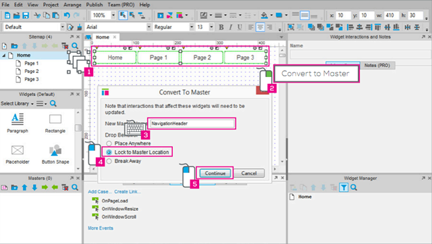
Task: Click the Undo arrow icon
Action: tap(67, 16)
